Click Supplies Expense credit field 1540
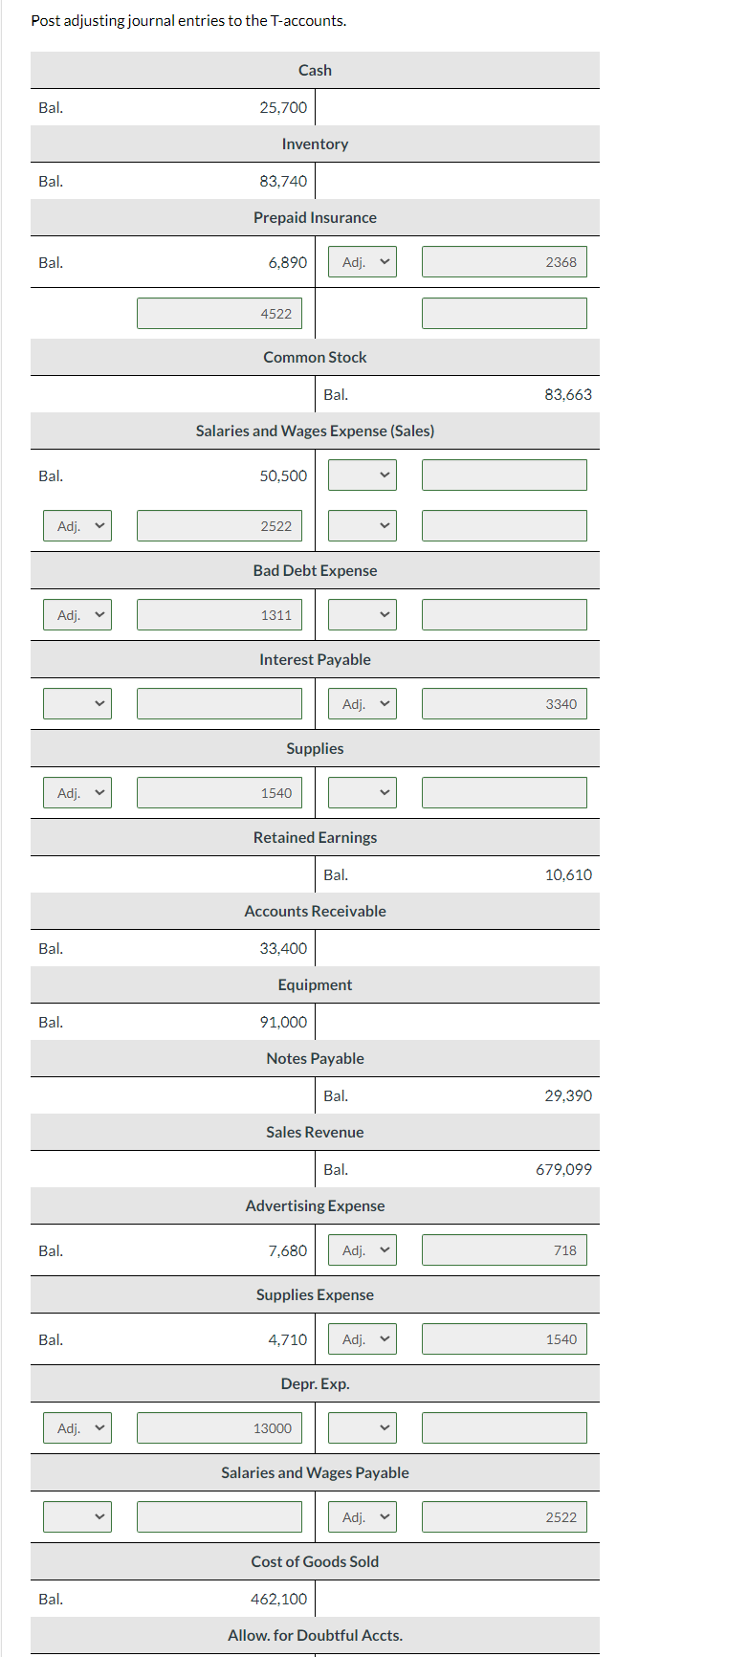The width and height of the screenshot is (748, 1657). click(504, 1339)
